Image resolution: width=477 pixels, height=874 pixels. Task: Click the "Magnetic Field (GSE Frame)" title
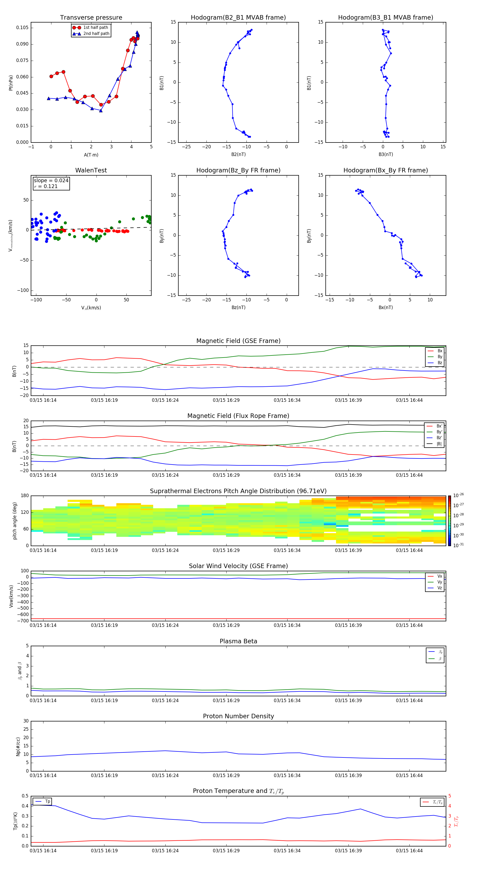pyautogui.click(x=238, y=341)
